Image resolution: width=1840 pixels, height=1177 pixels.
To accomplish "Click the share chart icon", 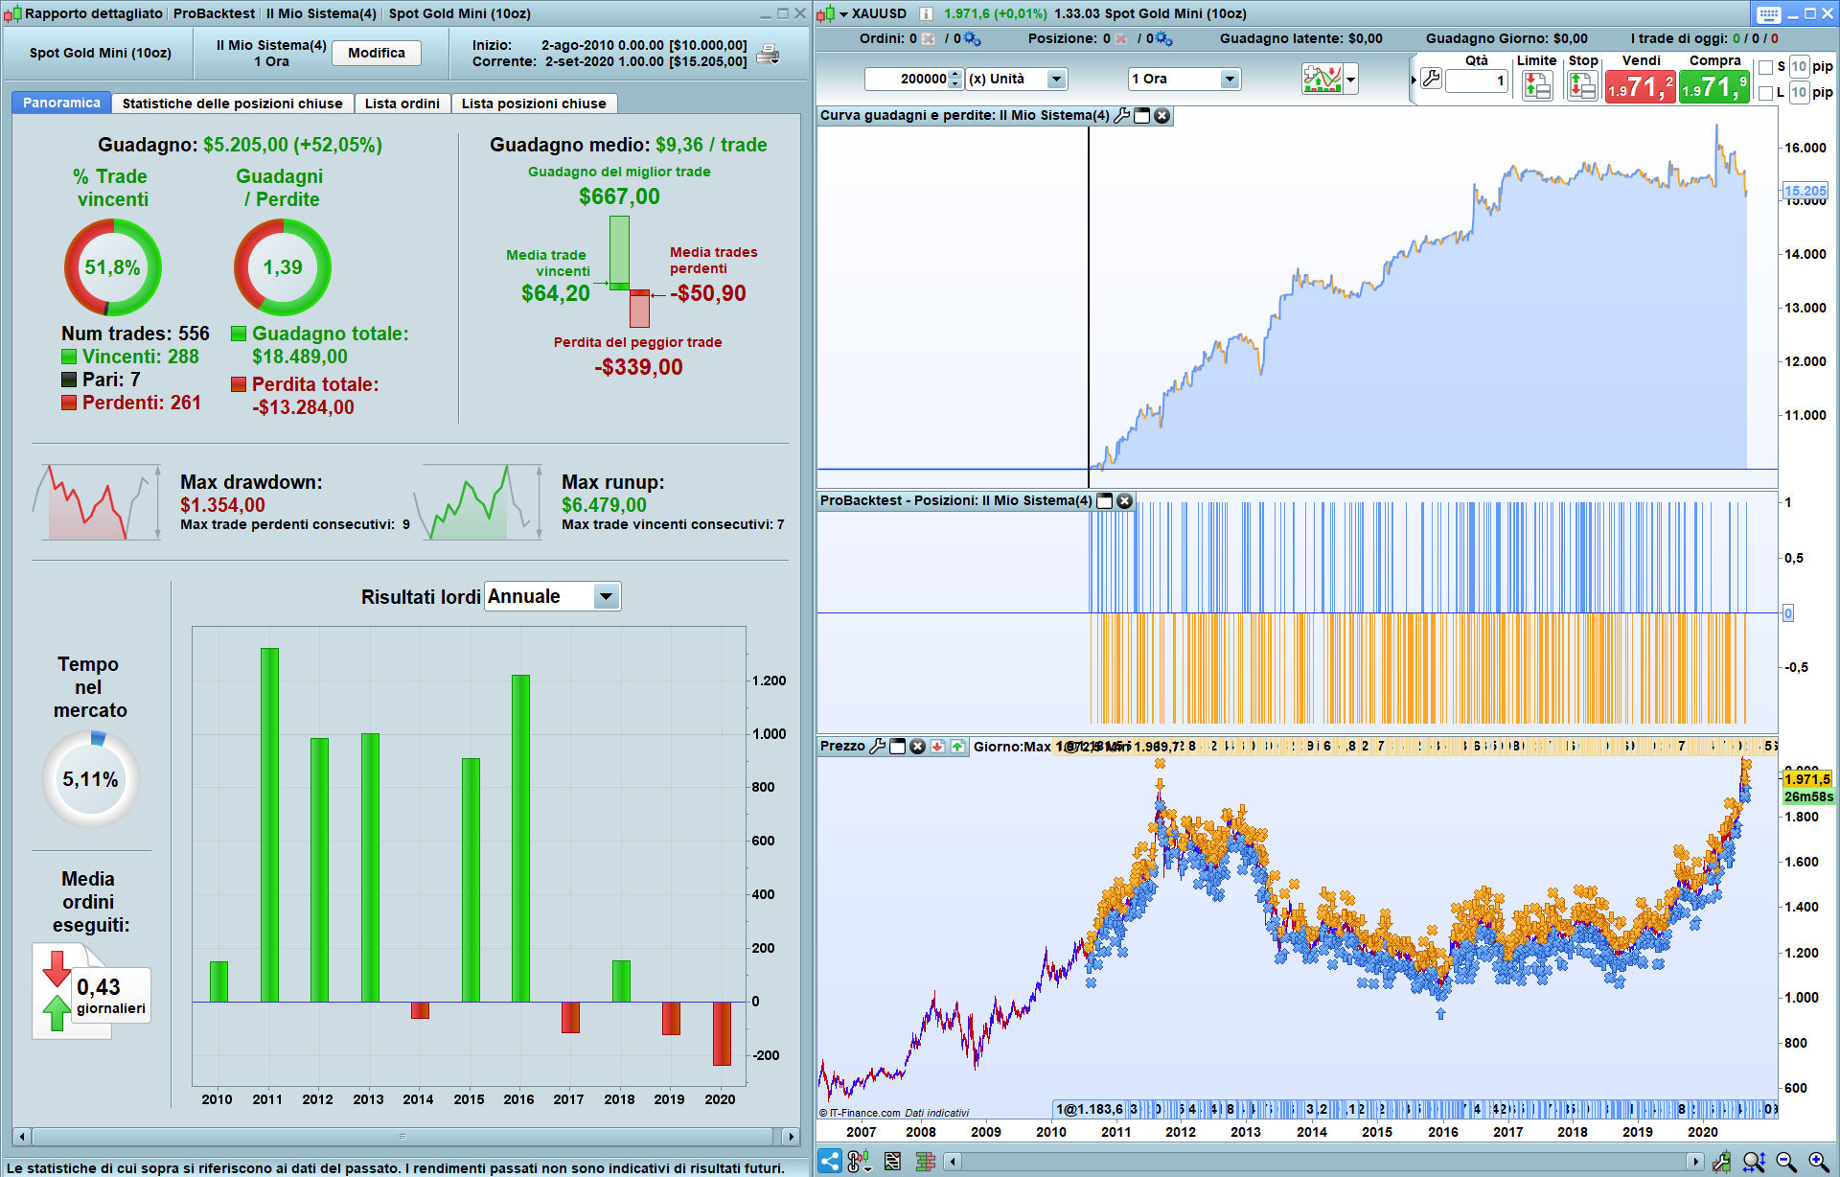I will [x=830, y=1162].
